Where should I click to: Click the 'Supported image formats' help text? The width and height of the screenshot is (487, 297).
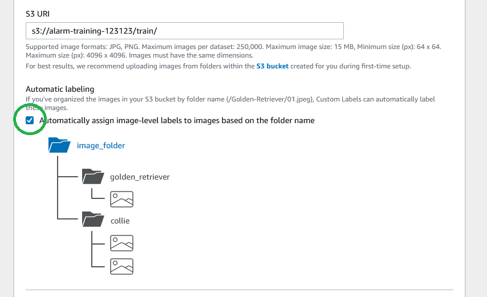(x=233, y=51)
